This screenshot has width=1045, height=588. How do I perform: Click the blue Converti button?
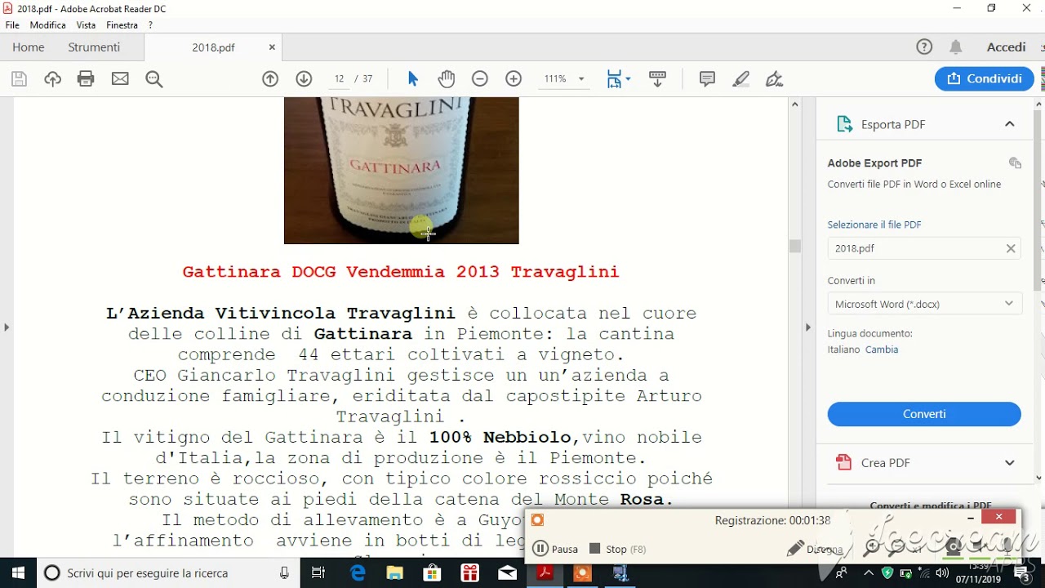tap(923, 414)
